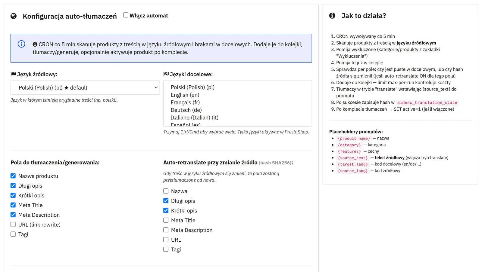This screenshot has height=272, width=482.
Task: Click the Jak to działa? heading
Action: 364,16
